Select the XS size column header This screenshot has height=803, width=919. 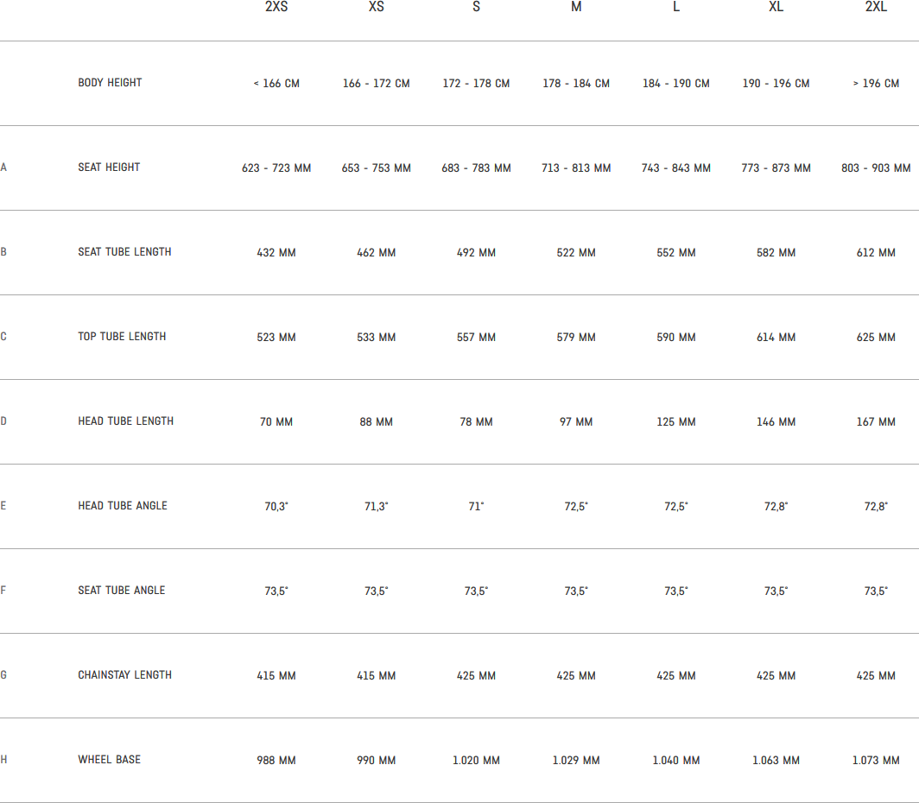(x=377, y=8)
